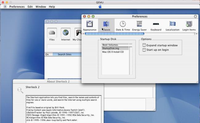Click right scroll arrow of pane toolbar

click(x=197, y=34)
